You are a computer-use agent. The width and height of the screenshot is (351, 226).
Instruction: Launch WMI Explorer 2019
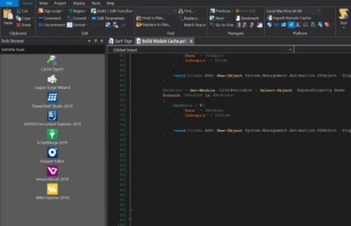(x=52, y=192)
